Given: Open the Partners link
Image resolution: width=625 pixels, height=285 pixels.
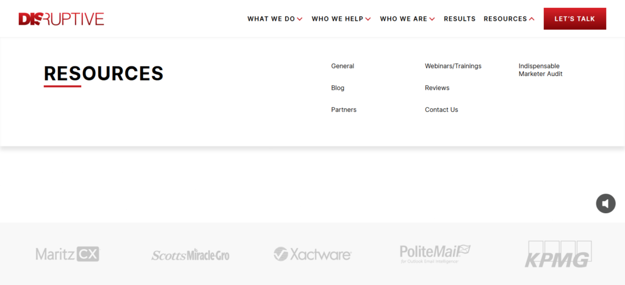Looking at the screenshot, I should click(344, 110).
